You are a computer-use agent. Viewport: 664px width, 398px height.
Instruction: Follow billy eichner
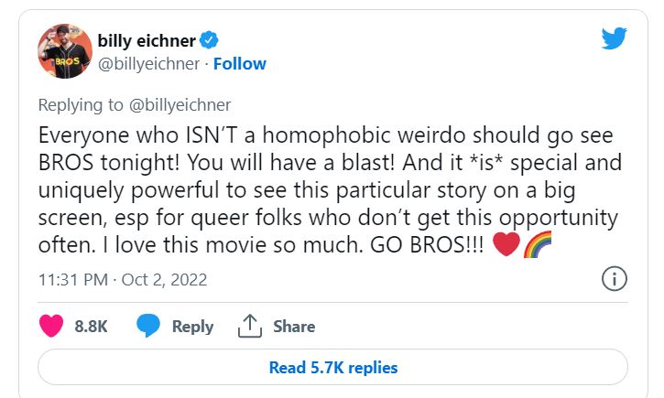pyautogui.click(x=243, y=63)
